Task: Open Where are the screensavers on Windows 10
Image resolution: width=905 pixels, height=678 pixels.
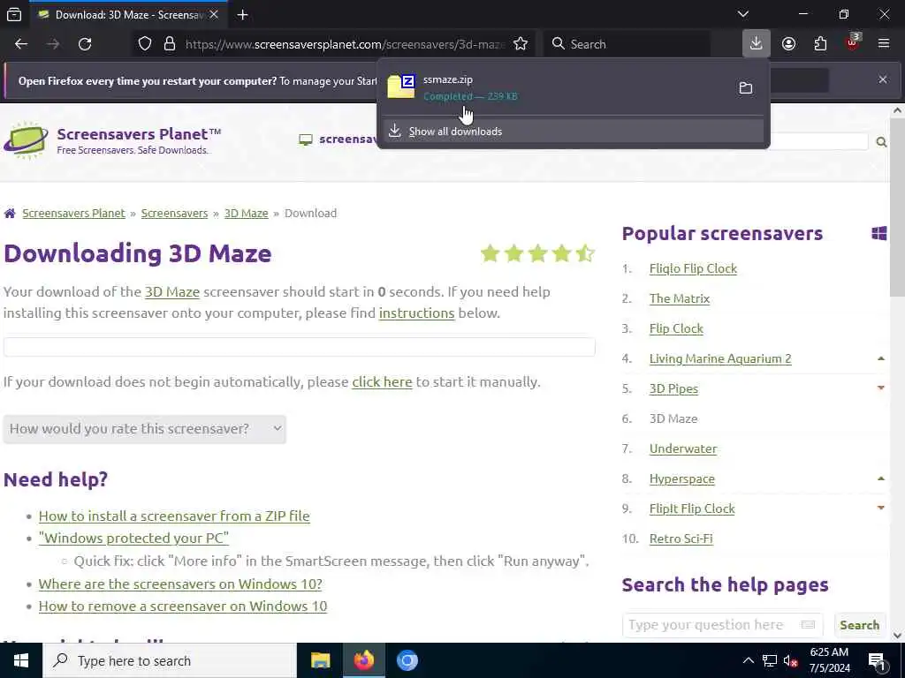Action: tap(180, 584)
